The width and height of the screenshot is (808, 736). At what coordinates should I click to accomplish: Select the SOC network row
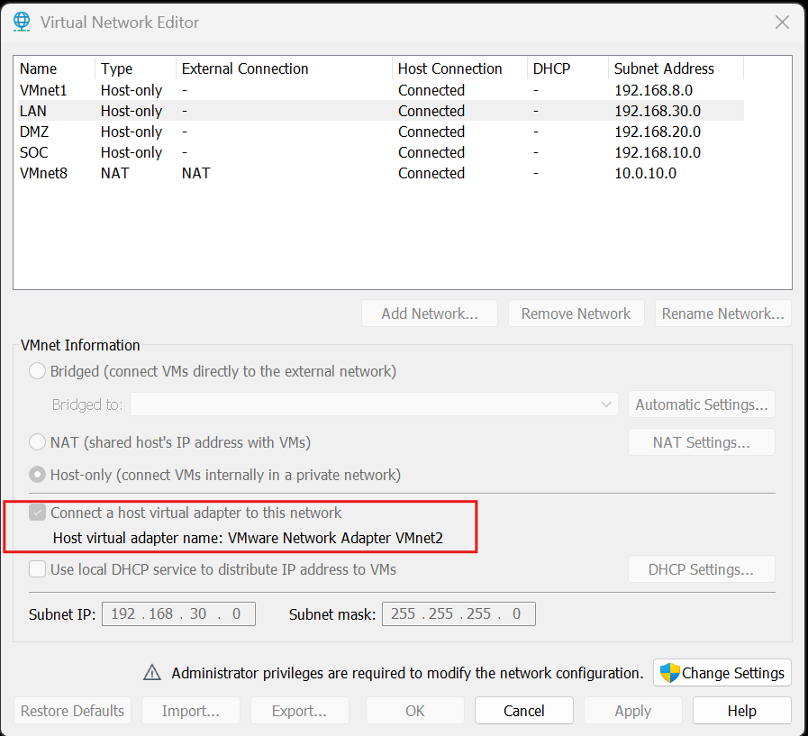click(x=36, y=152)
